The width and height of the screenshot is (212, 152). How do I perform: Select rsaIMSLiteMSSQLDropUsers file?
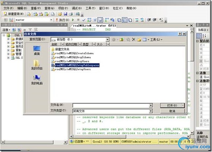70,61
